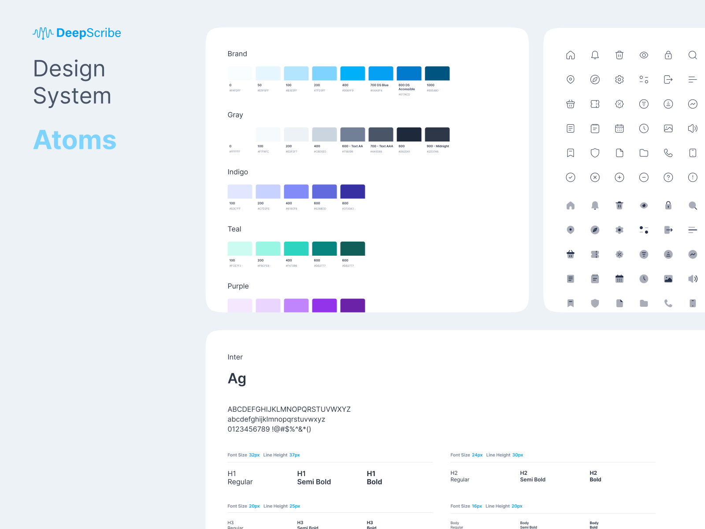Click the filled shopping basket icon
The image size is (705, 529).
pos(571,254)
